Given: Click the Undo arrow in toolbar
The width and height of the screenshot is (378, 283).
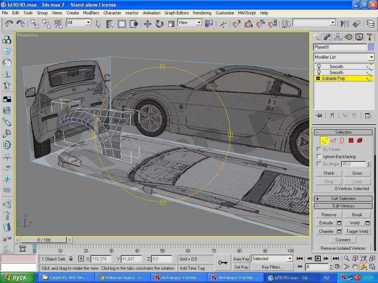Looking at the screenshot, I should (x=9, y=24).
